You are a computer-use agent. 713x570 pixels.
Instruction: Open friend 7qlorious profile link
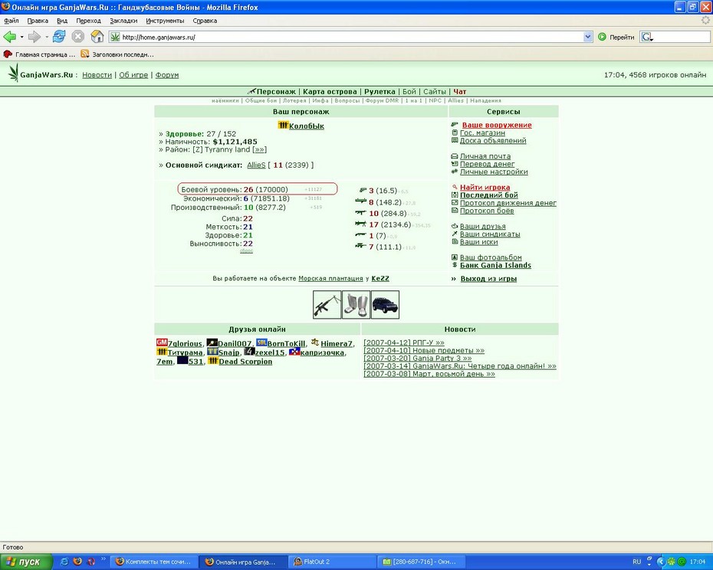point(185,344)
